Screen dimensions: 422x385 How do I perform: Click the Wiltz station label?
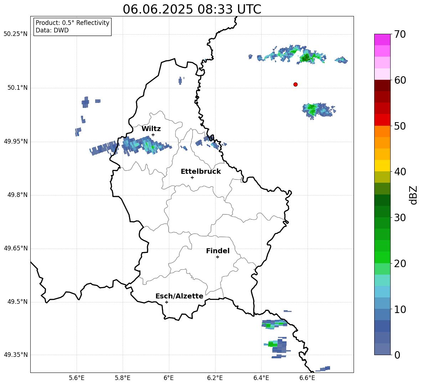pyautogui.click(x=151, y=129)
